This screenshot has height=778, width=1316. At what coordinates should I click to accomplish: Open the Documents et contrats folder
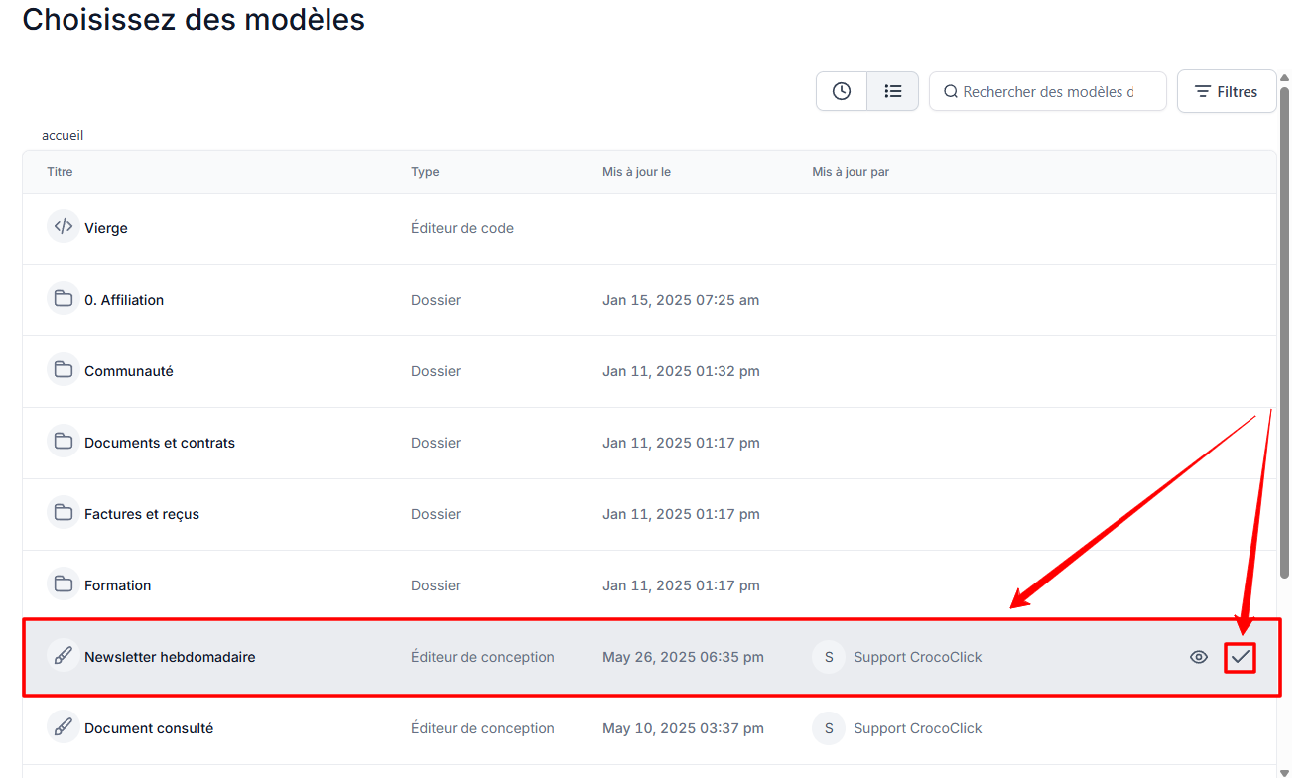pos(160,443)
